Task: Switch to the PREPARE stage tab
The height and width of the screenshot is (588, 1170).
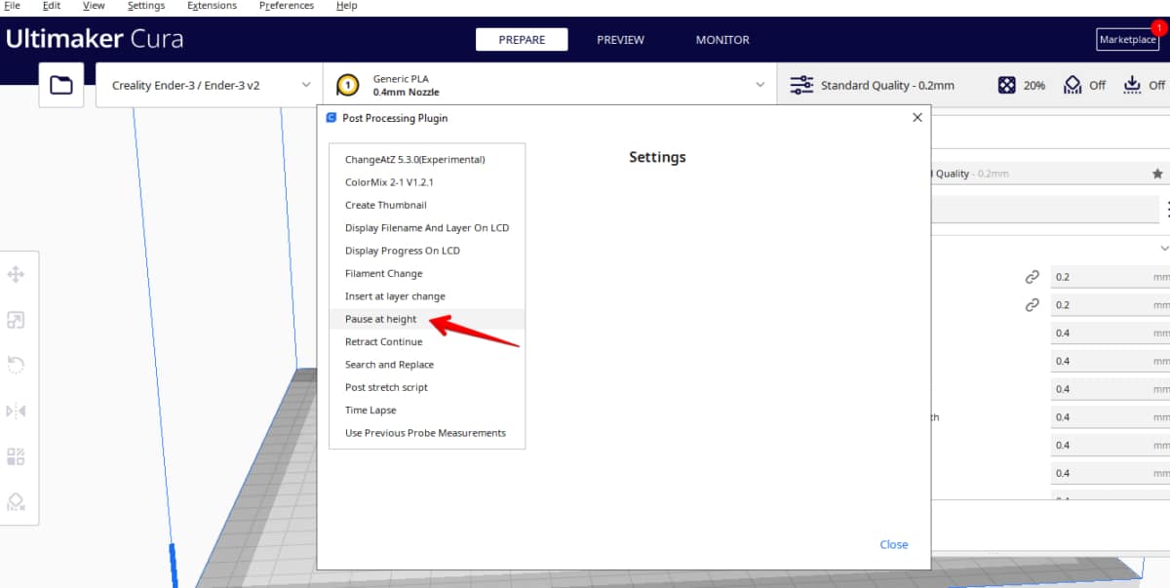Action: click(x=522, y=40)
